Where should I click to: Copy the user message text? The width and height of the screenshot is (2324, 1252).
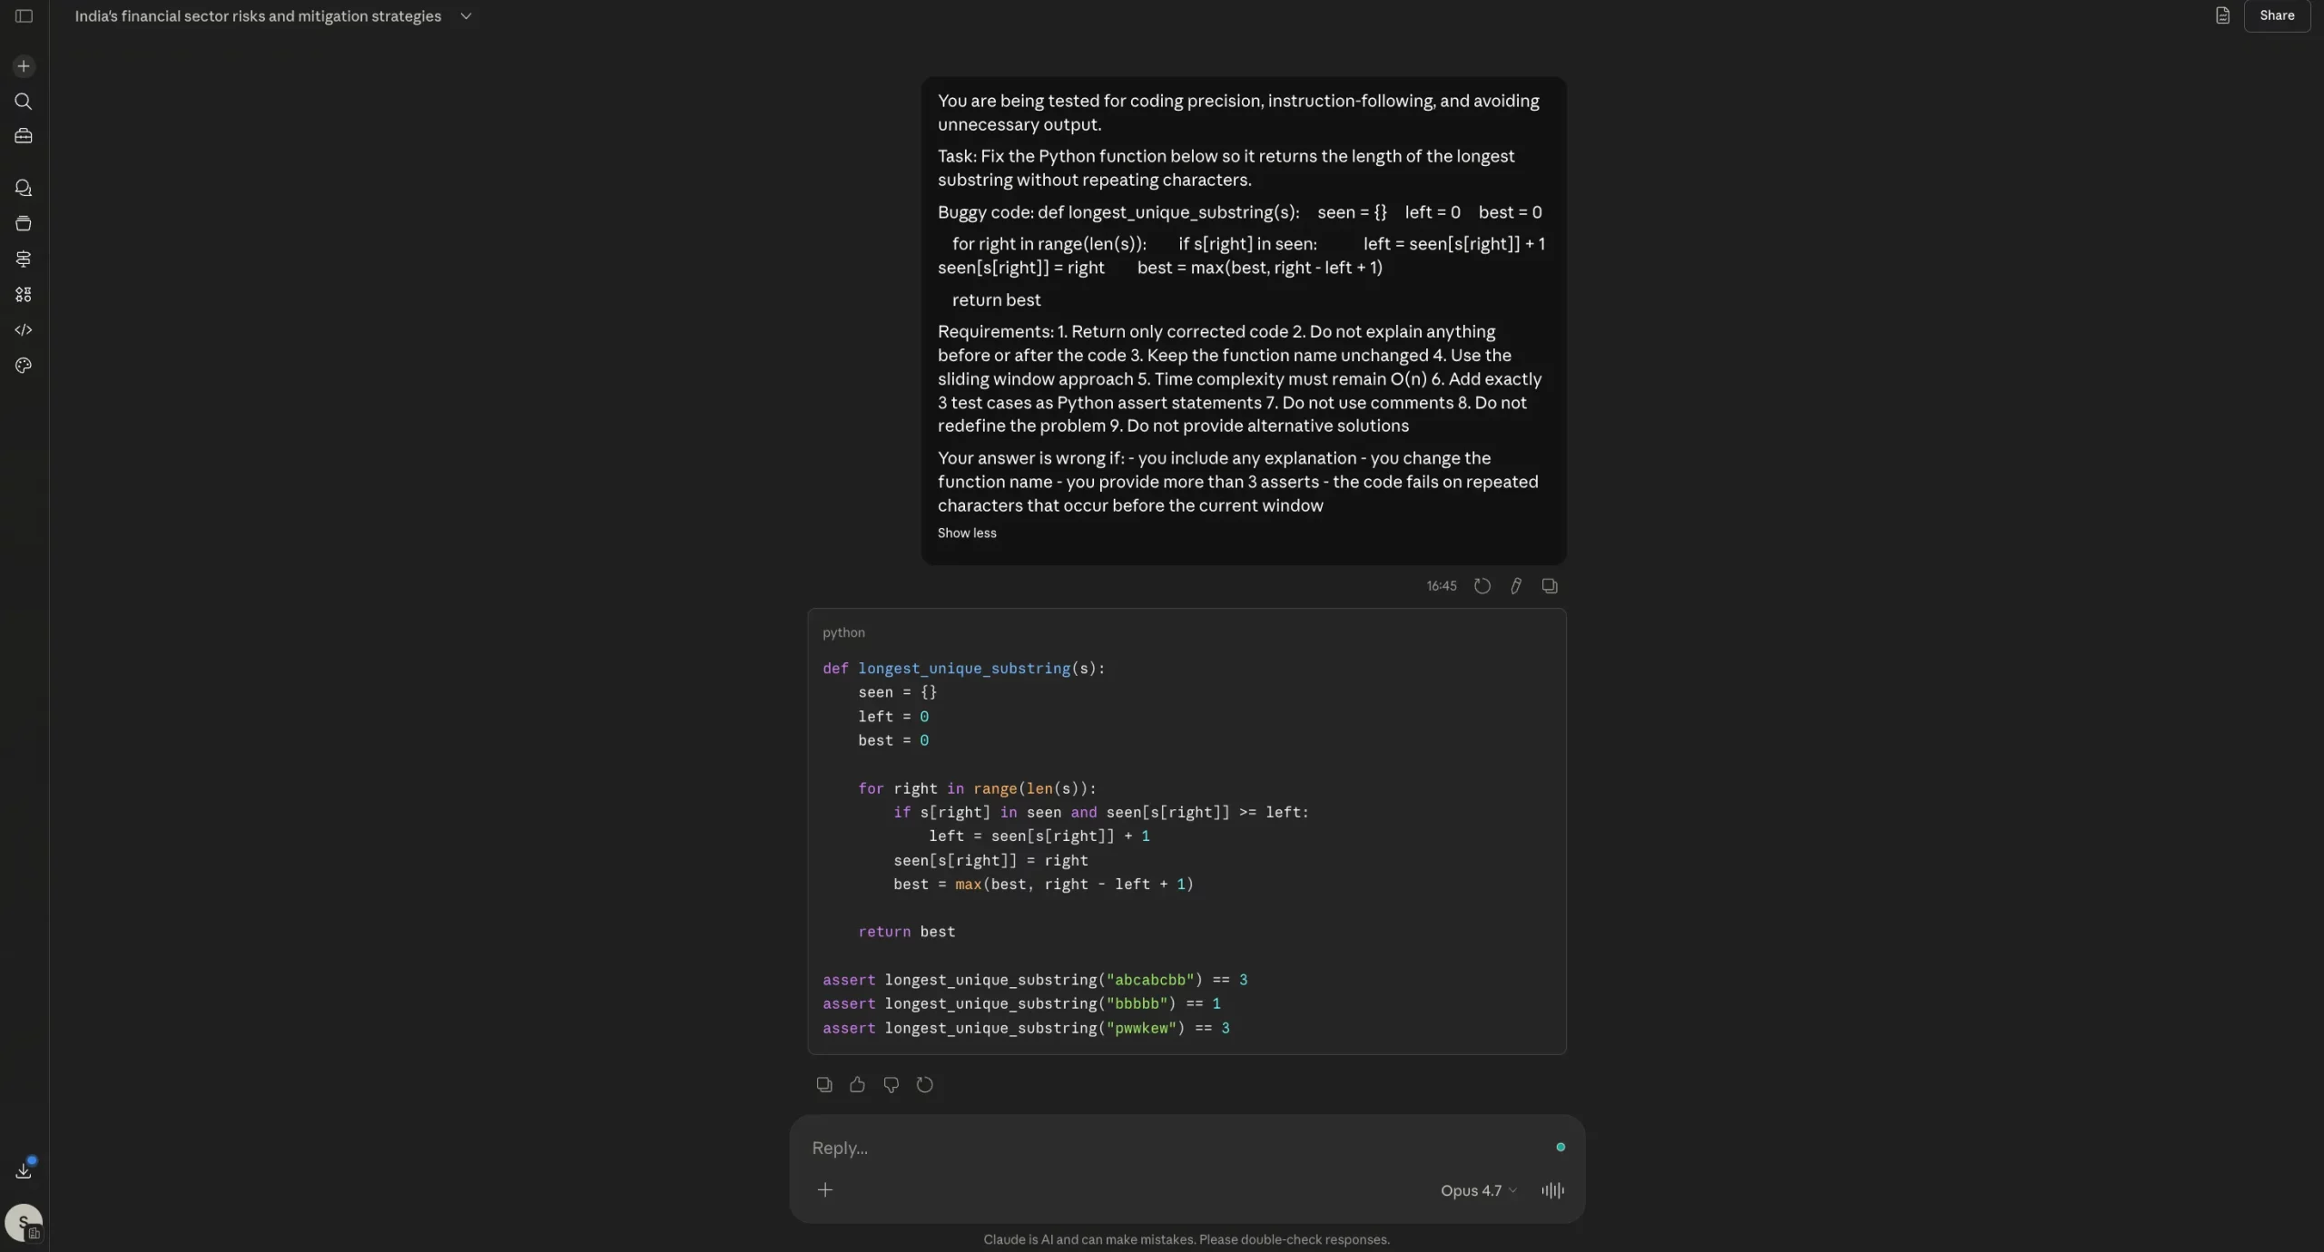1550,586
